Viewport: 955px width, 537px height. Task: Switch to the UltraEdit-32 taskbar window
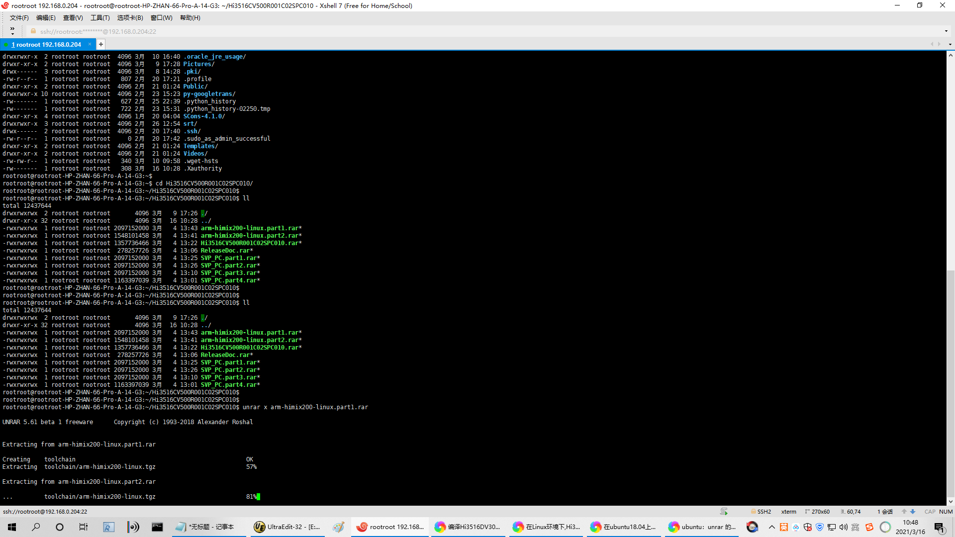pos(287,527)
